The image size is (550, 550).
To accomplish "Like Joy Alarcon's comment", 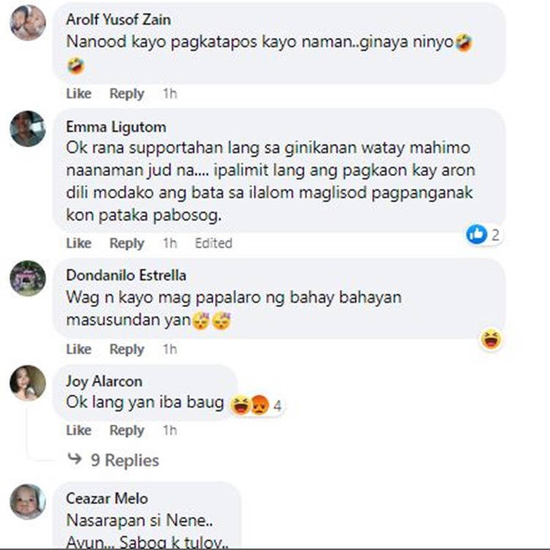I will (x=78, y=430).
